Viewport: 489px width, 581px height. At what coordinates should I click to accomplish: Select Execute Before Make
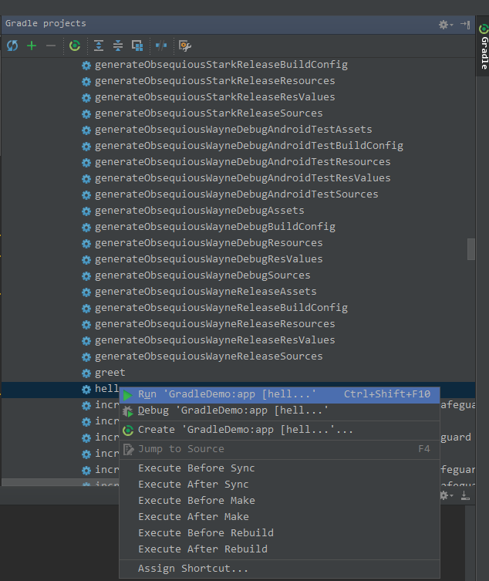point(279,501)
